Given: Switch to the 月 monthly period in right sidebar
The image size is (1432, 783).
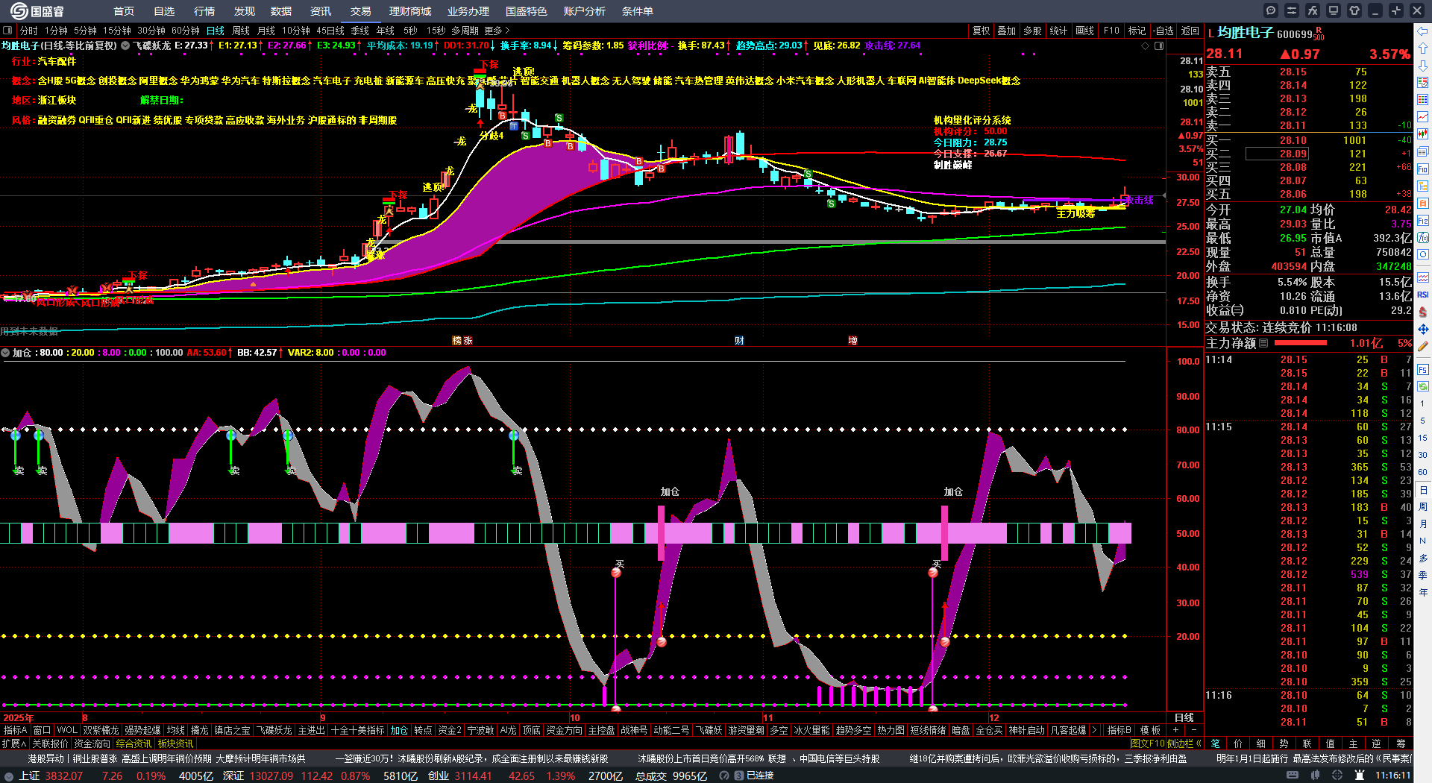Looking at the screenshot, I should 1423,524.
